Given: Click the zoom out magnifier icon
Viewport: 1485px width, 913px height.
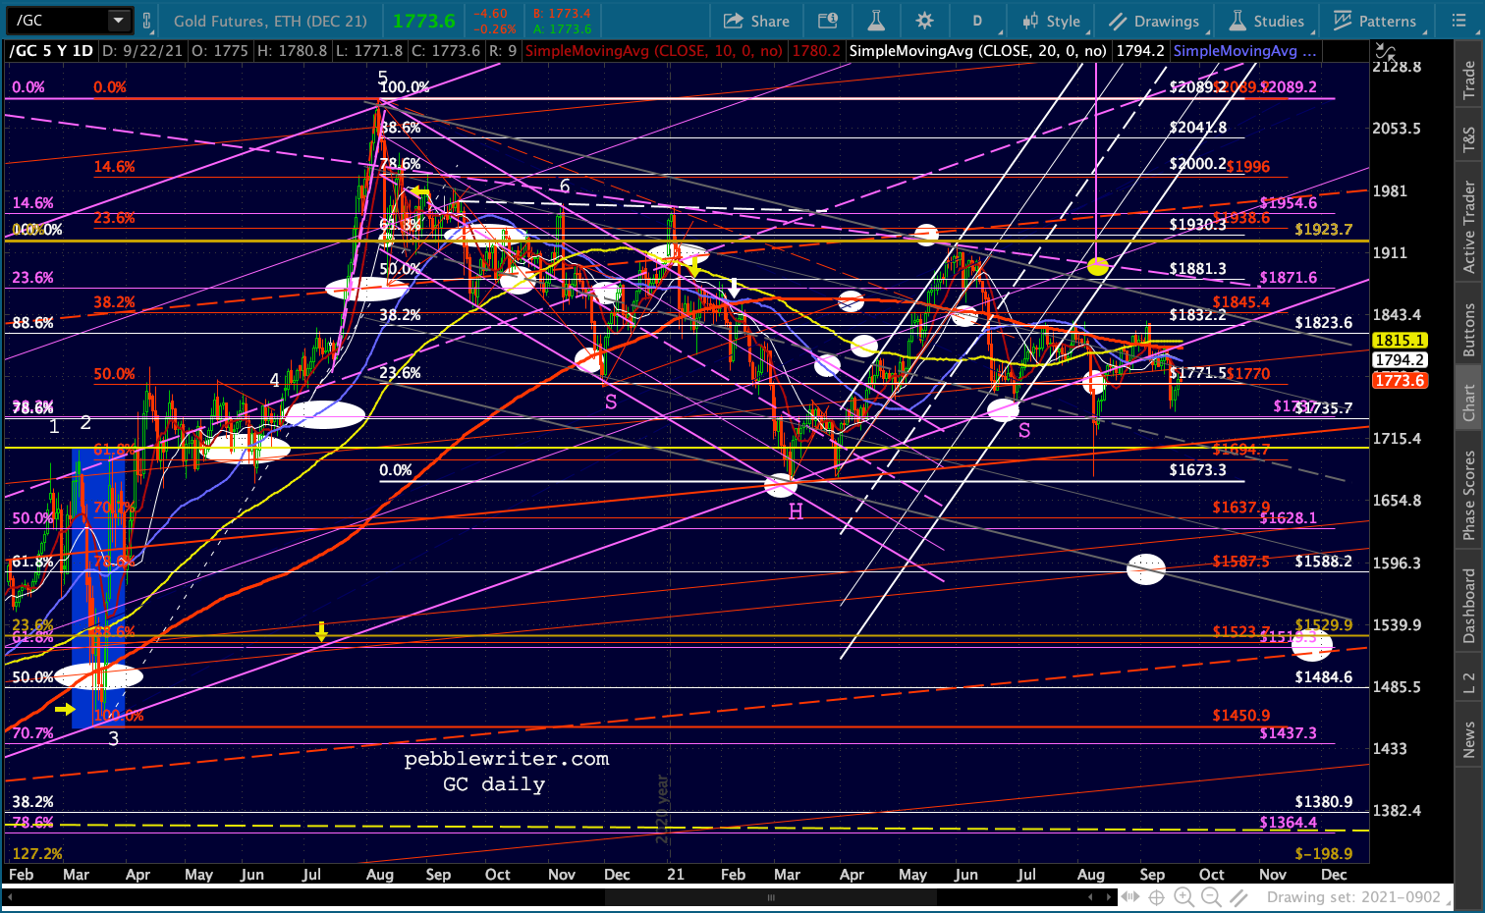Looking at the screenshot, I should (x=1211, y=897).
